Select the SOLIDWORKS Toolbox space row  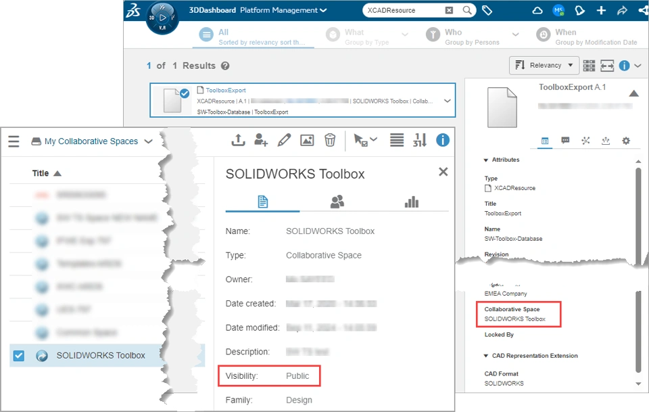pos(107,355)
